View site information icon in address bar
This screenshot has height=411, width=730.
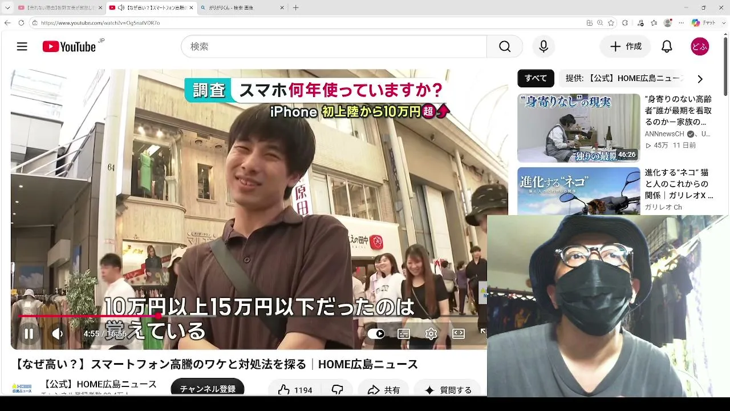35,23
